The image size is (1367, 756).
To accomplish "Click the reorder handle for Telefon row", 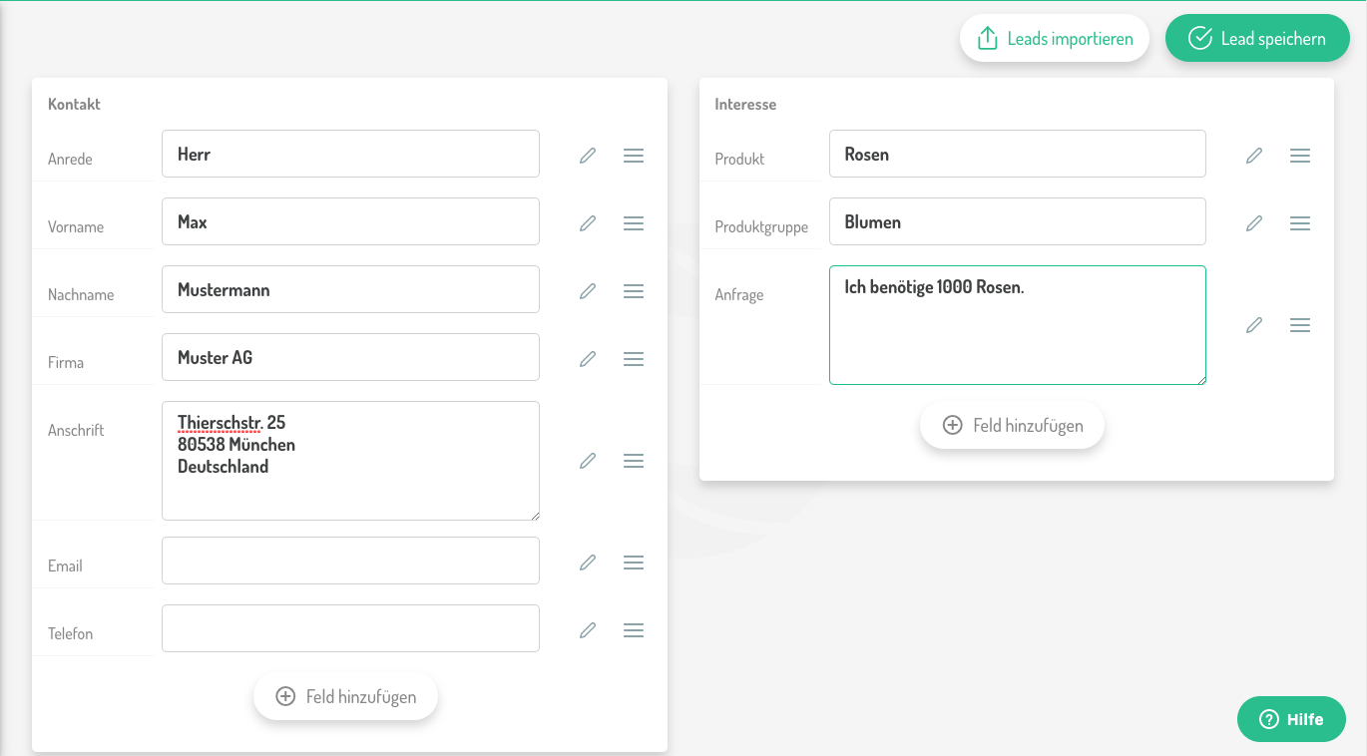I will [x=633, y=630].
